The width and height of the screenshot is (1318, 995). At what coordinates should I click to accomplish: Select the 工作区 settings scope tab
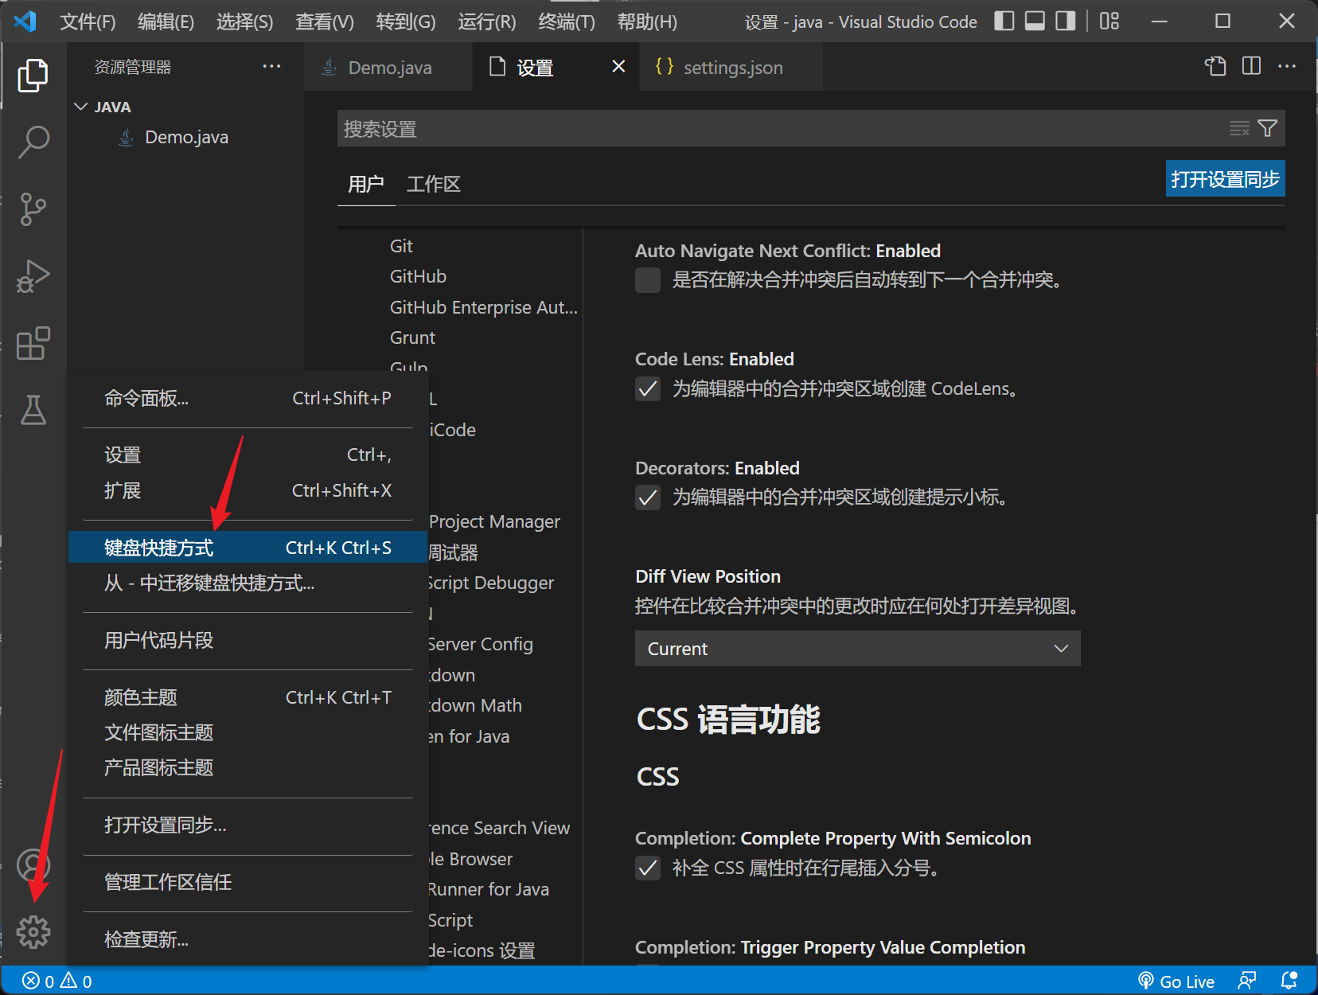click(x=434, y=184)
